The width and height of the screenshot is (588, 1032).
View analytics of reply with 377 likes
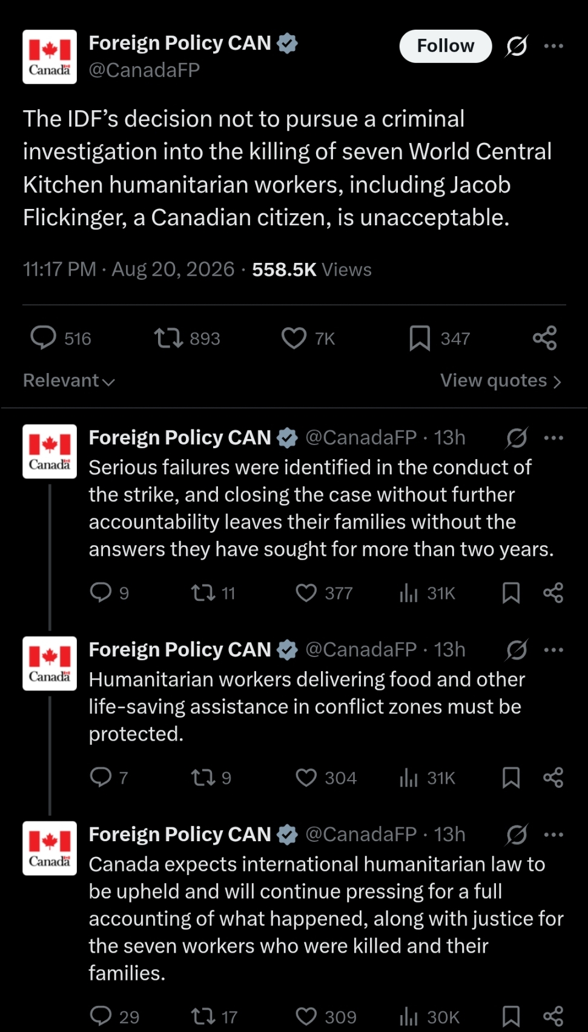pos(427,593)
